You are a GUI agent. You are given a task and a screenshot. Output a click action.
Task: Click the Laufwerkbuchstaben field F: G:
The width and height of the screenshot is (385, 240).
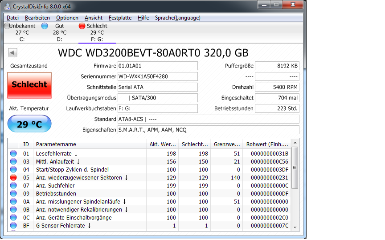click(158, 108)
